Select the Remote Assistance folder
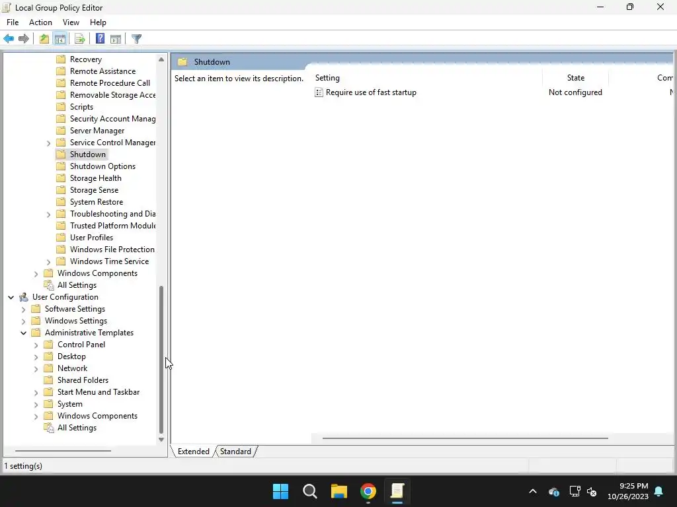 (x=102, y=71)
